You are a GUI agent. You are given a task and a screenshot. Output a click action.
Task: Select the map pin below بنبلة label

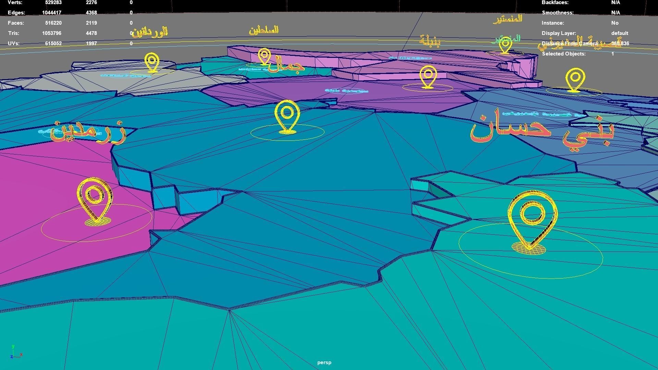(428, 77)
